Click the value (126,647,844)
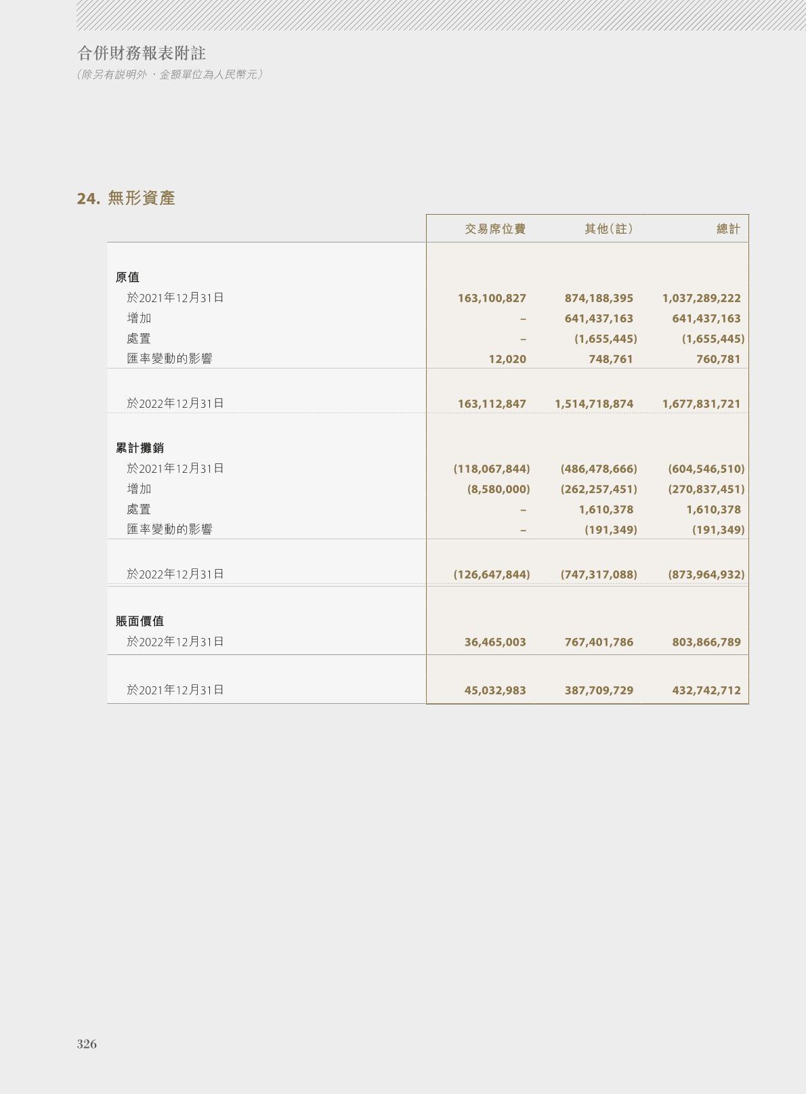806x1094 pixels. coord(492,574)
